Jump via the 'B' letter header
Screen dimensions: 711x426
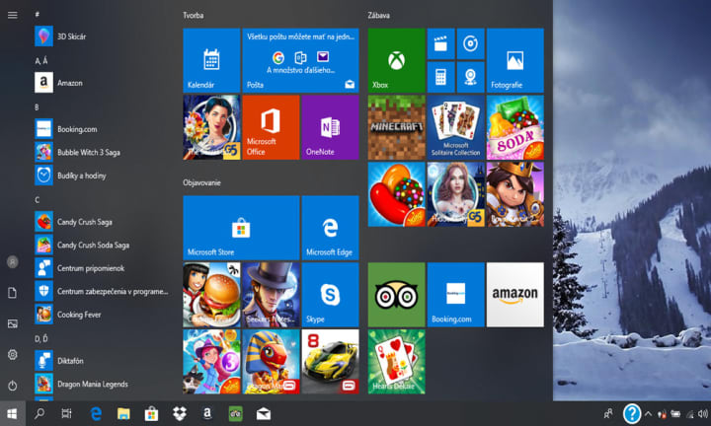point(37,107)
